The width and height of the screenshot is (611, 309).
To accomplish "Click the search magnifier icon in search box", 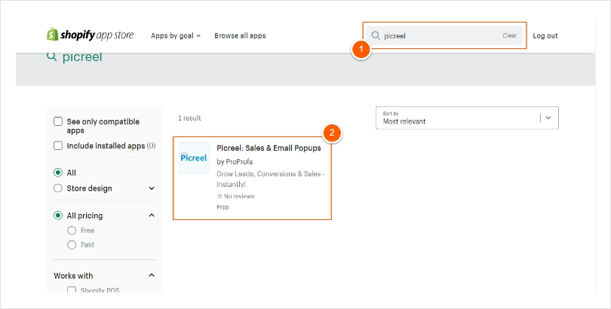I will coord(376,35).
